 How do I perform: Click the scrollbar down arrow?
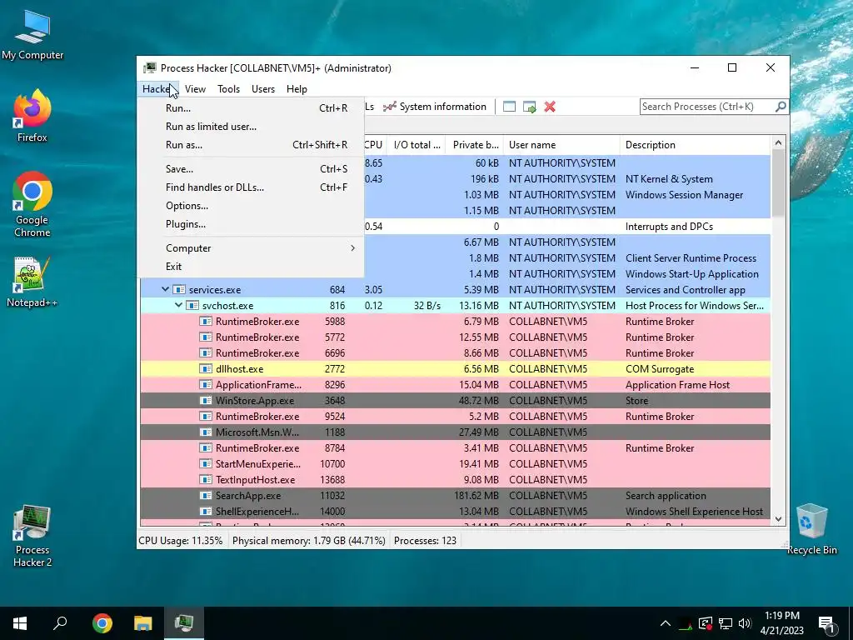pos(778,519)
